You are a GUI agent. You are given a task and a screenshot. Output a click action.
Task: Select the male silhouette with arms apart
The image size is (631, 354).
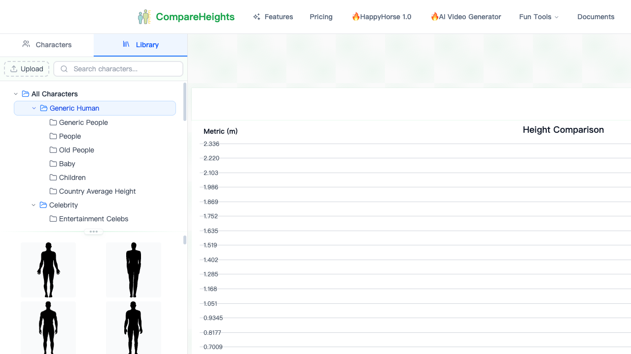[x=48, y=270]
